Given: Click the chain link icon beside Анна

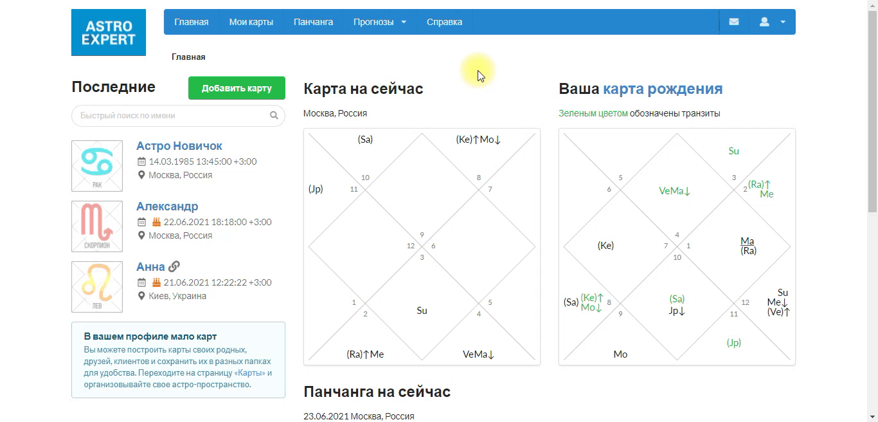Looking at the screenshot, I should (174, 266).
